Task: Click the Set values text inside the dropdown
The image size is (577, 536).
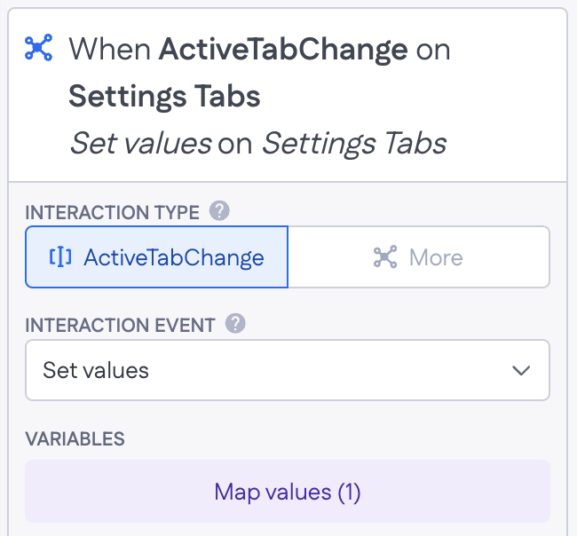Action: 96,370
